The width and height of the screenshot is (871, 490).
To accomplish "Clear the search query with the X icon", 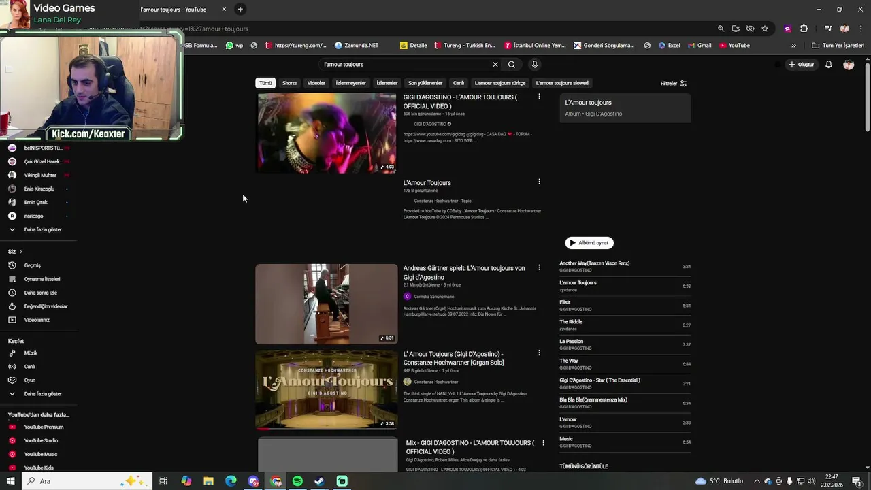I will 495,65.
